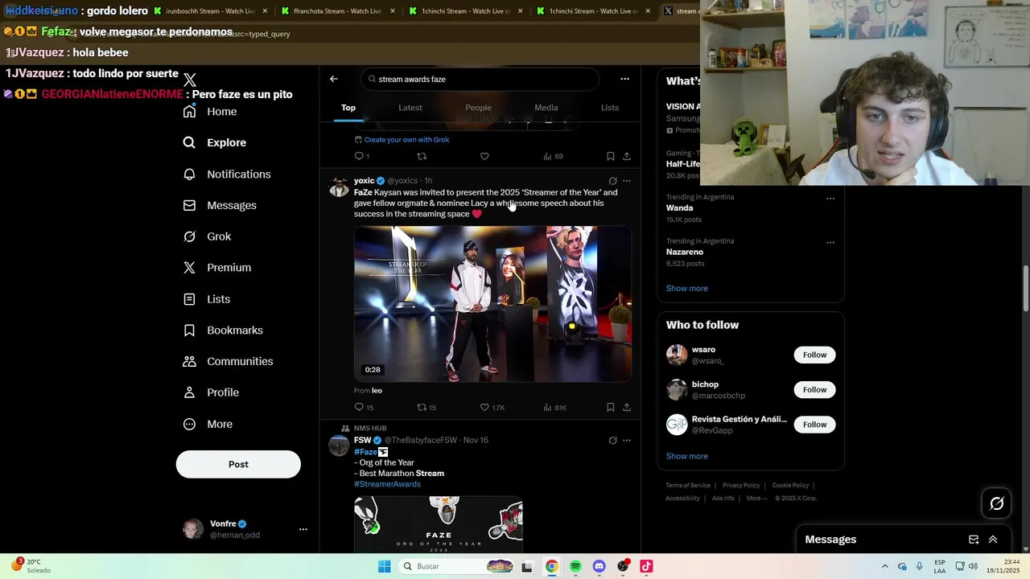Open Profile in the sidebar
1030x579 pixels.
[211, 392]
